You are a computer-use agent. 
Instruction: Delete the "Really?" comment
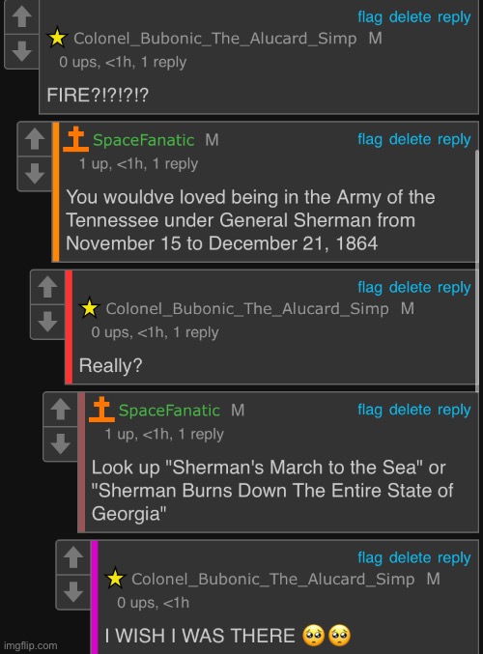point(410,287)
